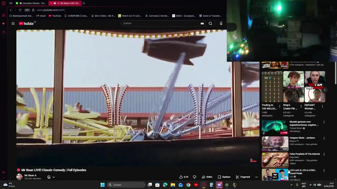This screenshot has height=189, width=337.
Task: Click the Opslaan save button
Action: (224, 177)
